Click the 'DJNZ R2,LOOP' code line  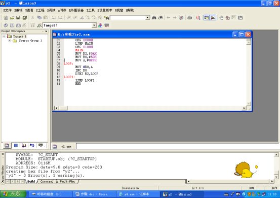pyautogui.click(x=87, y=74)
